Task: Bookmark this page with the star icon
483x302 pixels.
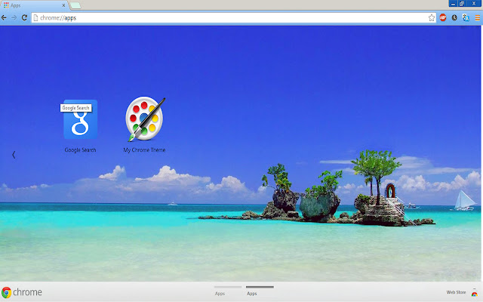Action: [432, 18]
